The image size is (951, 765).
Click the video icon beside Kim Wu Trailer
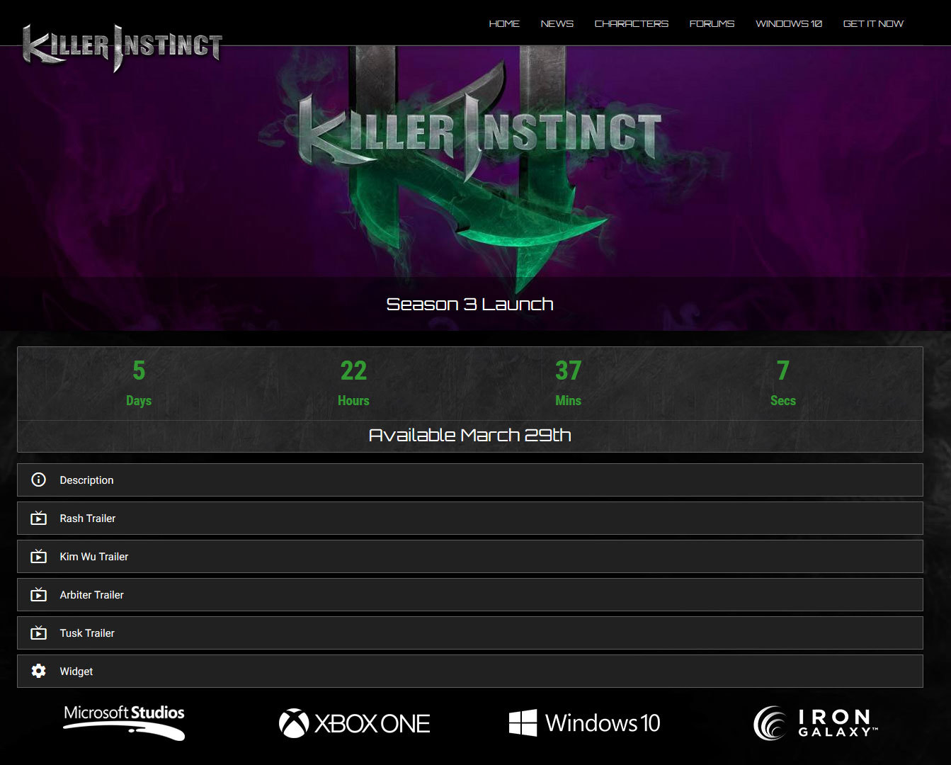point(39,557)
